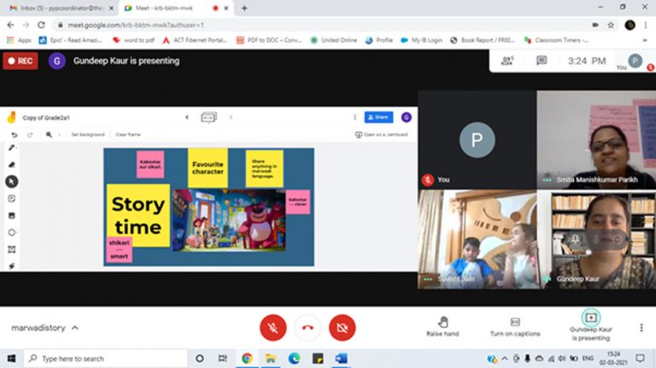Select the Laser pointer tool in Jamboard
The image size is (656, 368).
pos(12,266)
